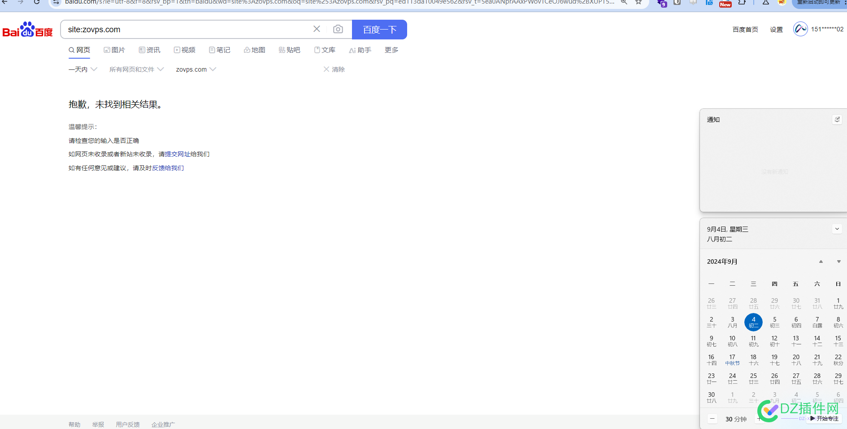Click the blue document search extension icon
The width and height of the screenshot is (847, 429).
(x=709, y=2)
